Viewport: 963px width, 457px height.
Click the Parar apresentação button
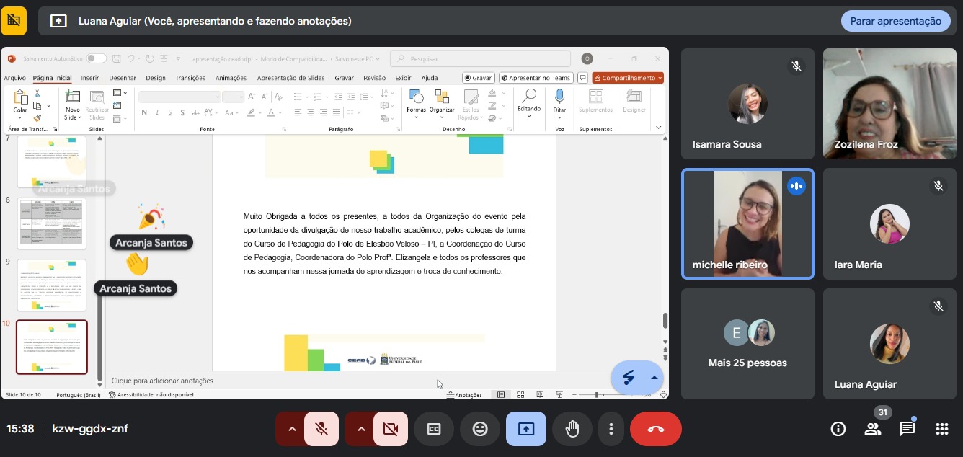[895, 21]
